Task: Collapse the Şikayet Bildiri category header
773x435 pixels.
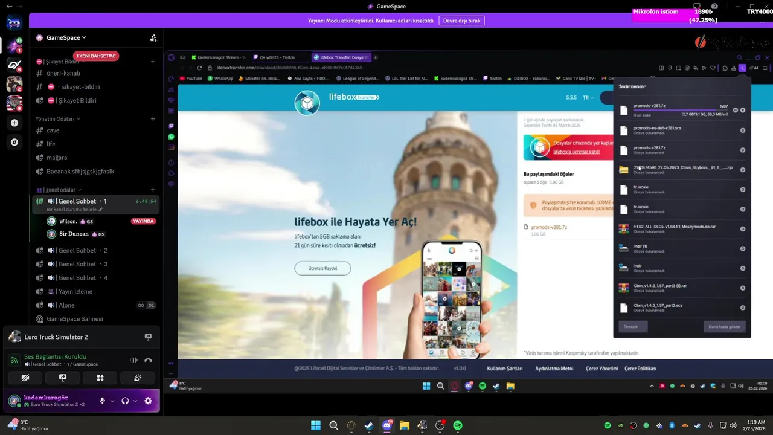Action: click(58, 62)
